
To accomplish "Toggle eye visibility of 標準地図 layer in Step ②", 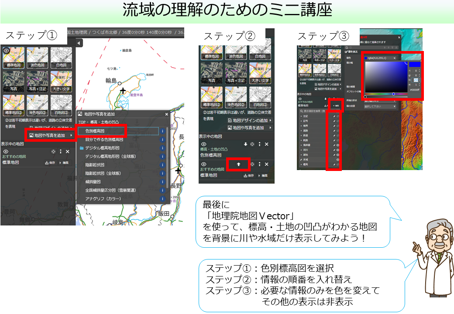I will (x=203, y=164).
